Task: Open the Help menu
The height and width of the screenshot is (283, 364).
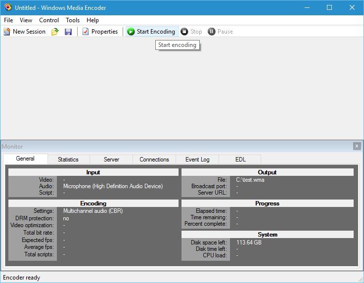Action: coord(92,20)
